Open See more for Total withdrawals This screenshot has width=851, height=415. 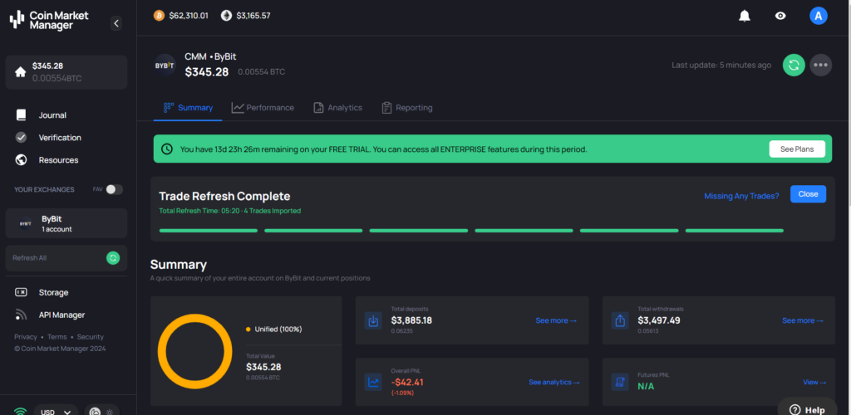[803, 320]
